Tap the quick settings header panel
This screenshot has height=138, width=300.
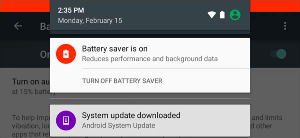click(150, 17)
